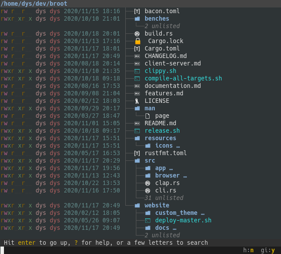The width and height of the screenshot is (281, 254).
Task: Click the LICENSE date 2020/02/12 18:03
Action: point(92,101)
